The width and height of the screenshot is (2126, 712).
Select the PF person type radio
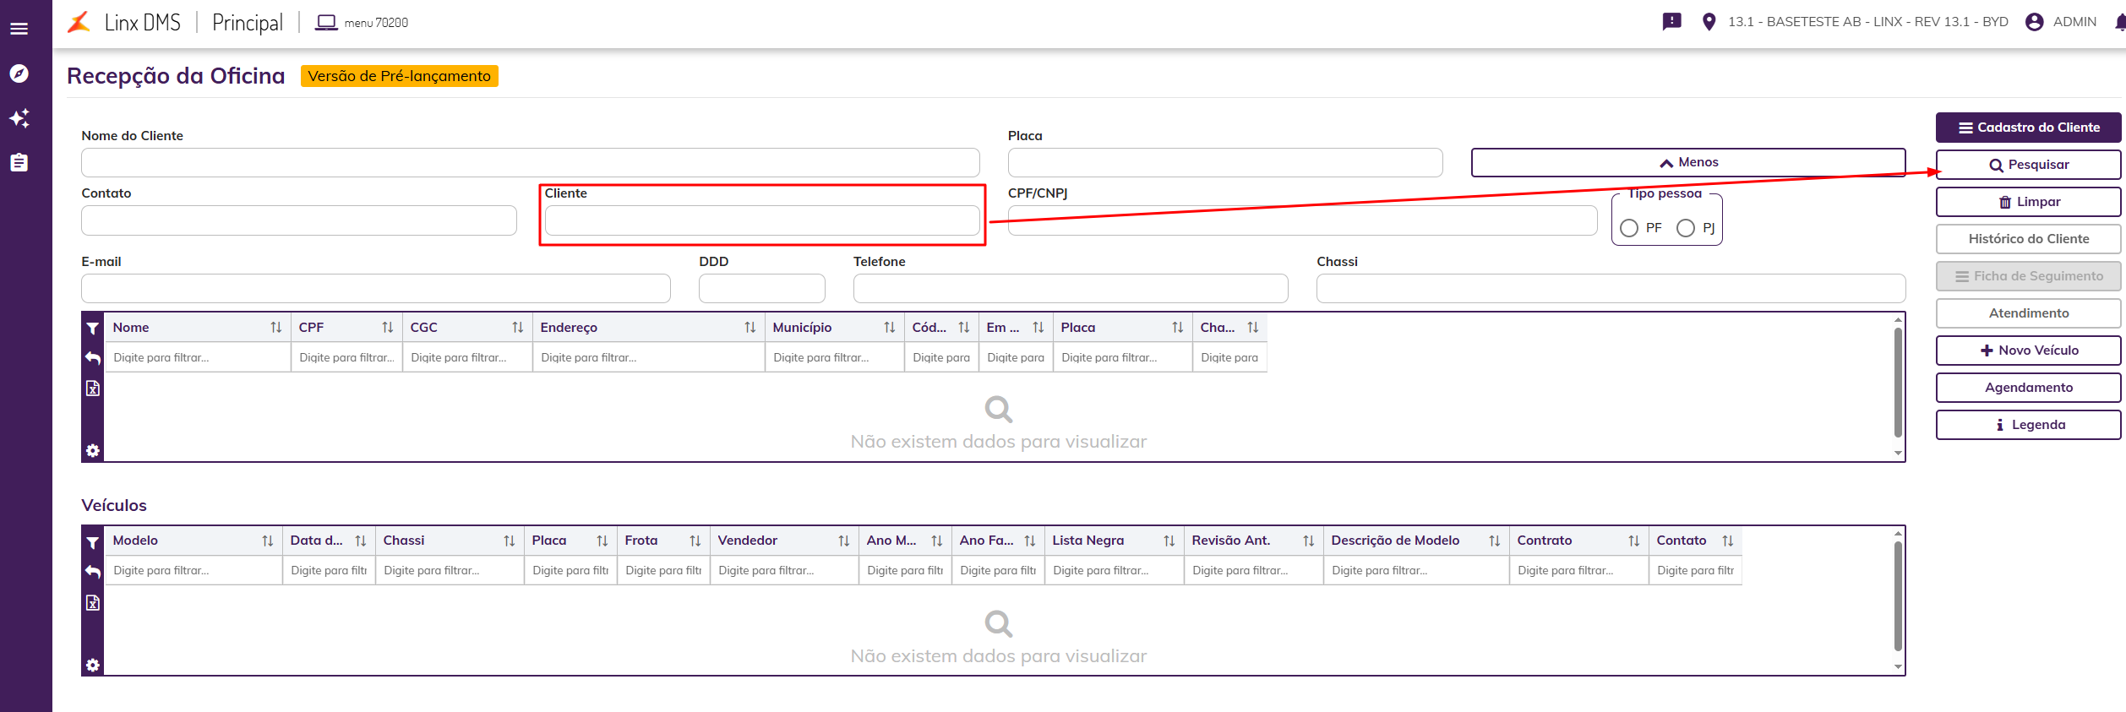pos(1629,228)
